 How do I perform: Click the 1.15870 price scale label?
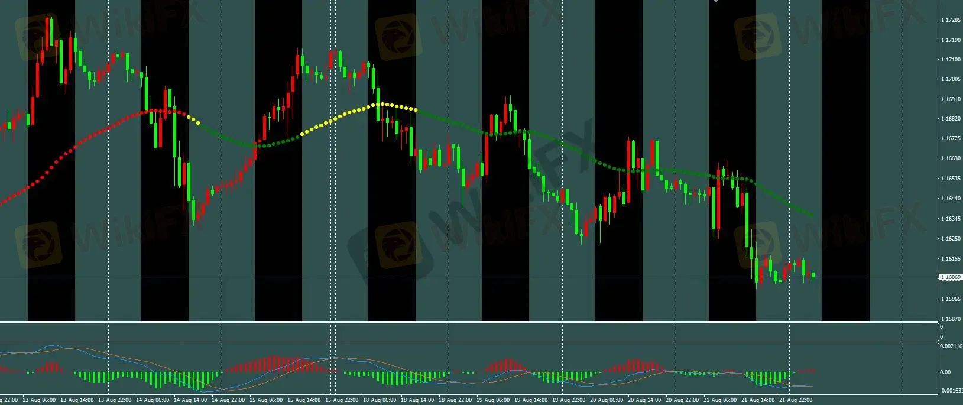coord(949,319)
